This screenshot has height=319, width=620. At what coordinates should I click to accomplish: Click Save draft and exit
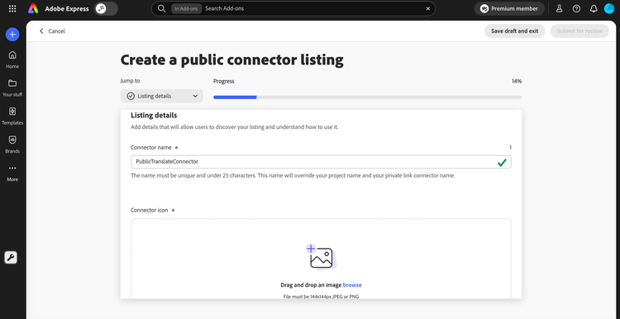(x=514, y=31)
